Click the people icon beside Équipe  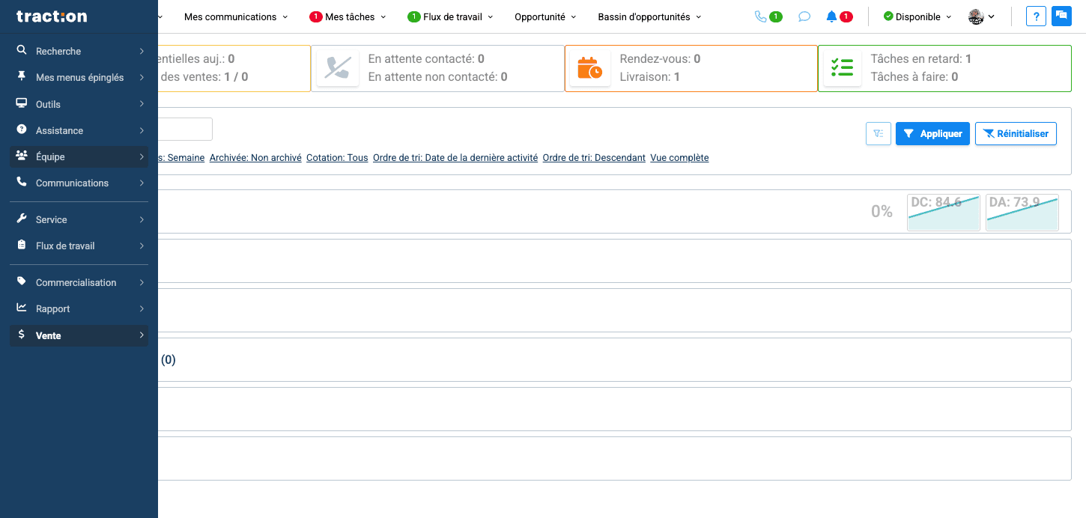[x=22, y=156]
